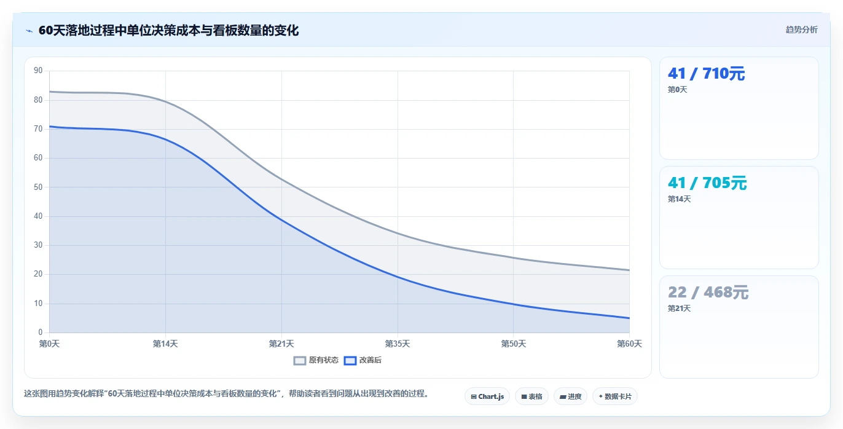The image size is (843, 429).
Task: Click the gray 原有状态 legend swatch
Action: click(x=299, y=360)
